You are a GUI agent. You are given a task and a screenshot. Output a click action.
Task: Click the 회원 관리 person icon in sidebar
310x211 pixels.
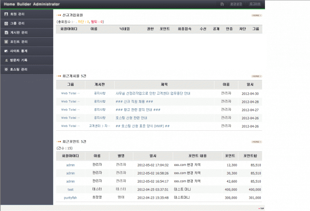click(6, 14)
